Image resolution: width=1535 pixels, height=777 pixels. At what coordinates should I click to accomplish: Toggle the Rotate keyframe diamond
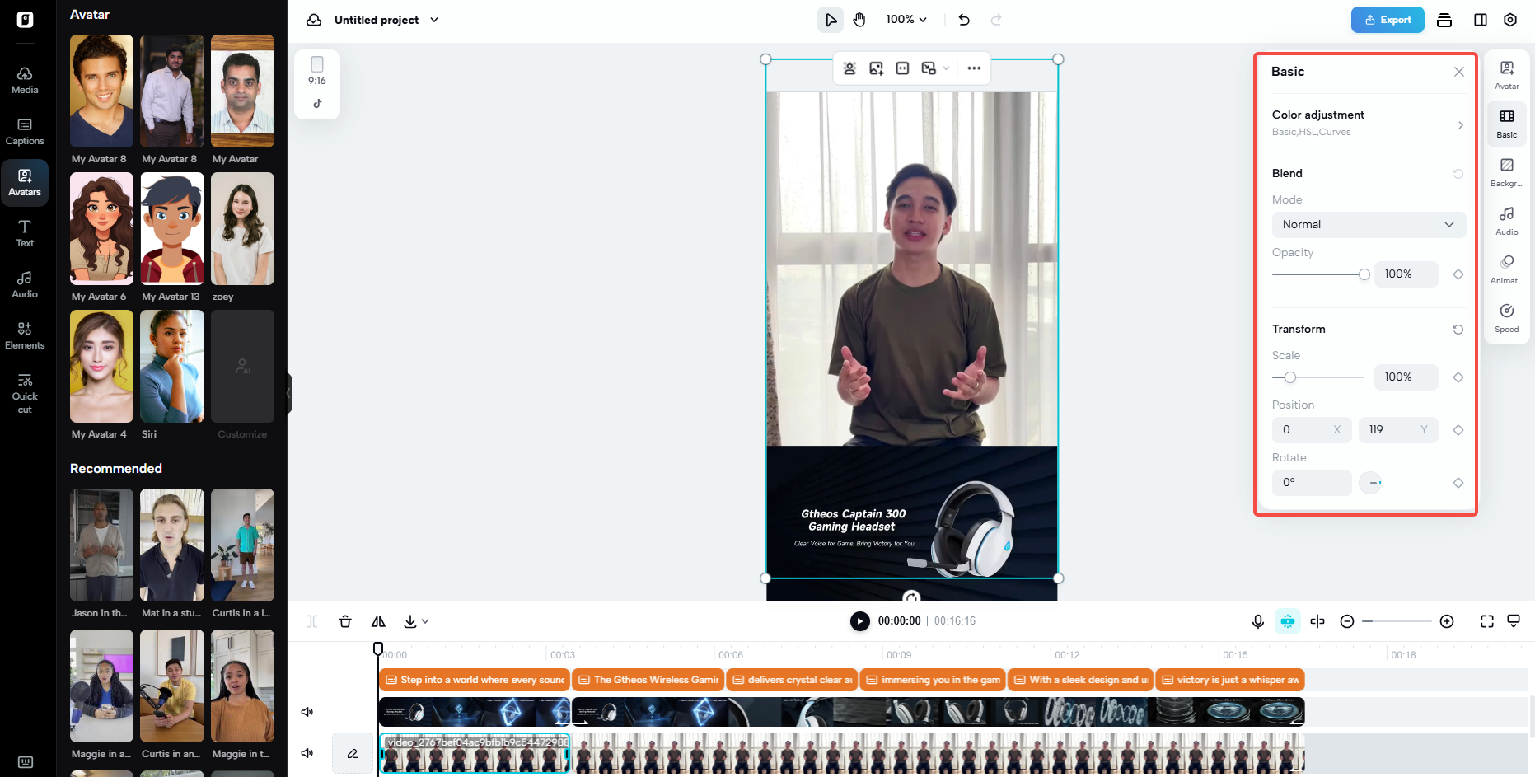(x=1458, y=483)
